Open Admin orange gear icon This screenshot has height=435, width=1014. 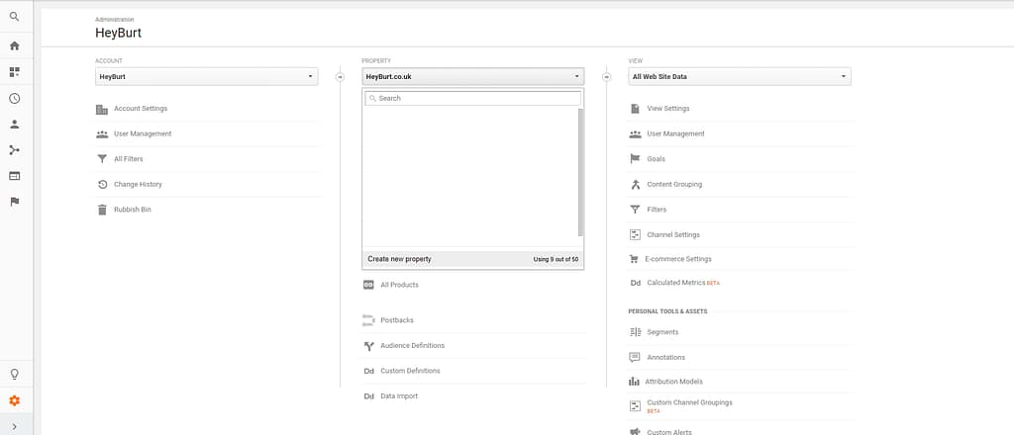[14, 400]
